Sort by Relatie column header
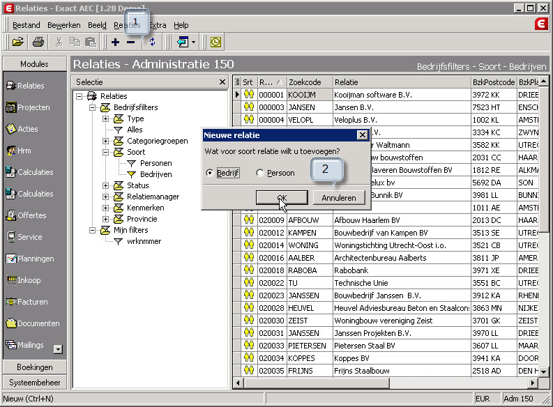 click(402, 82)
